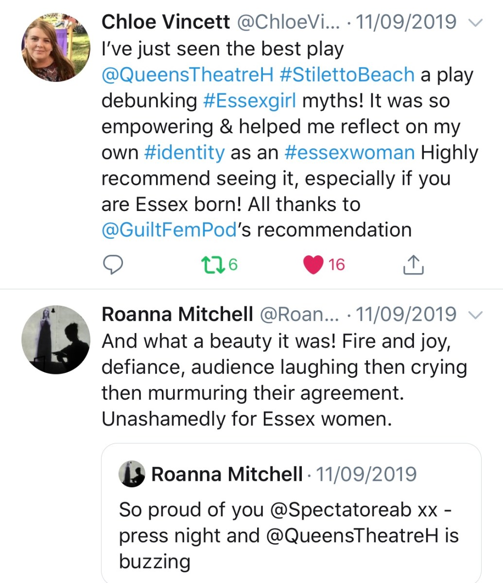503x583 pixels.
Task: Share Chloe Vincett's tweet
Action: coord(414,265)
